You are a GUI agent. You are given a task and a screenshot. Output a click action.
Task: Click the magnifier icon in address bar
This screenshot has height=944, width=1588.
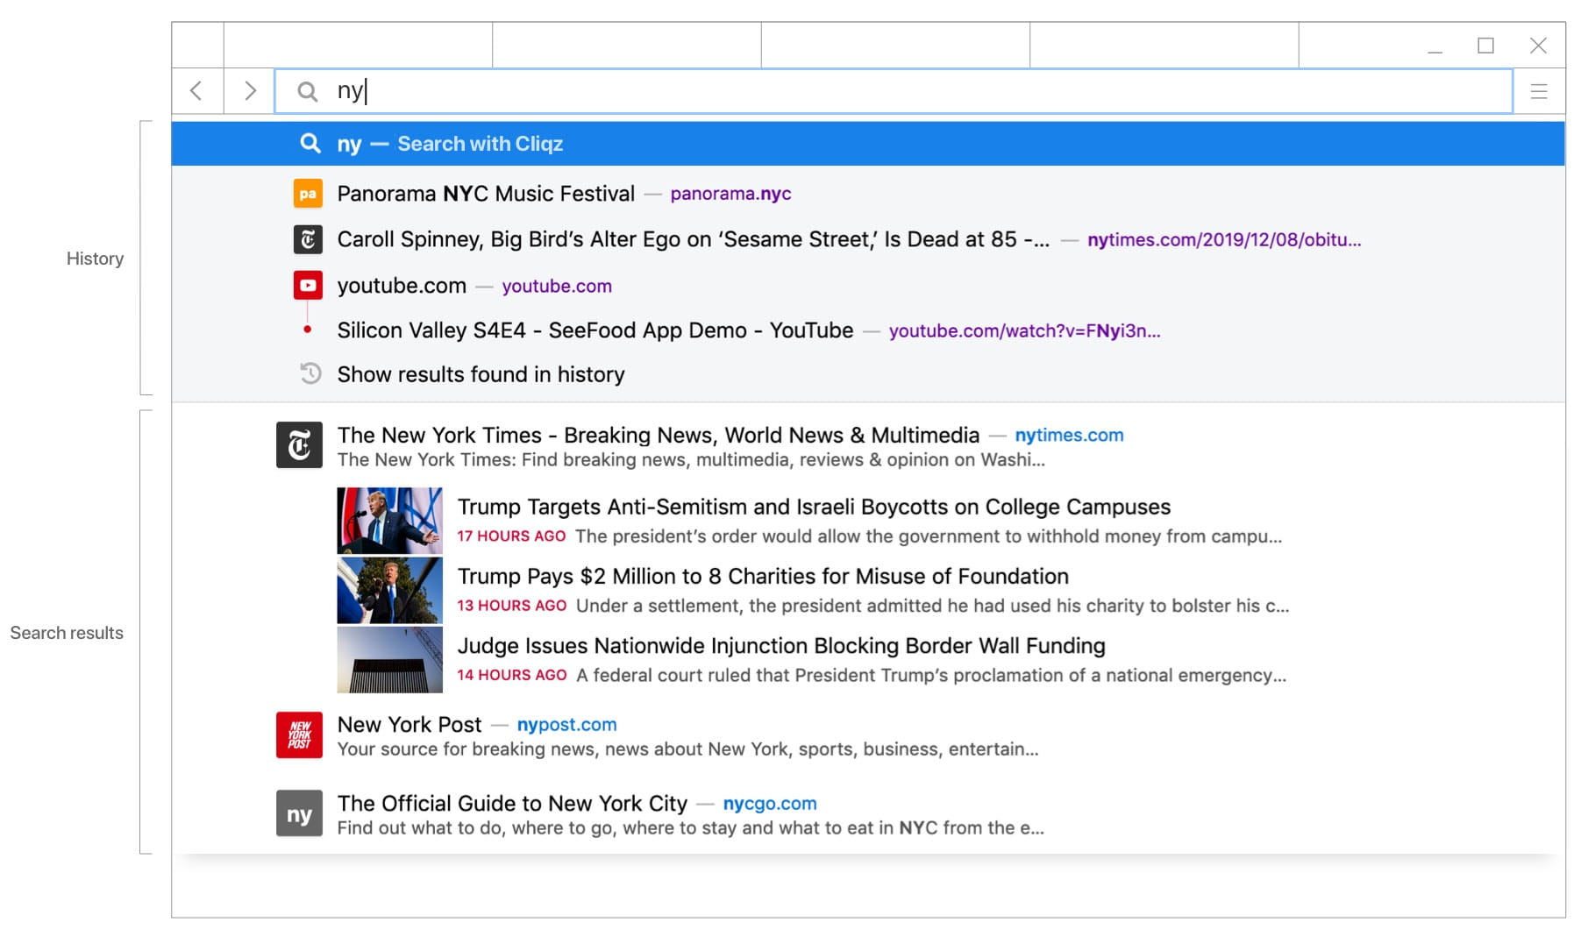[307, 91]
